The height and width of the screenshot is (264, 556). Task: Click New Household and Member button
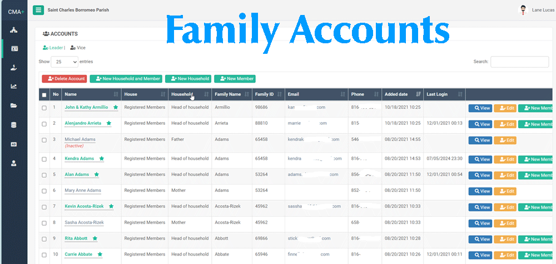[126, 79]
